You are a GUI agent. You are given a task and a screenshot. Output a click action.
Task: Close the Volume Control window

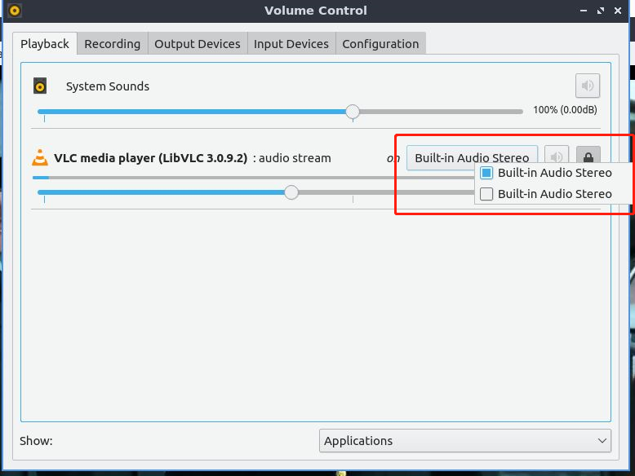click(x=619, y=11)
